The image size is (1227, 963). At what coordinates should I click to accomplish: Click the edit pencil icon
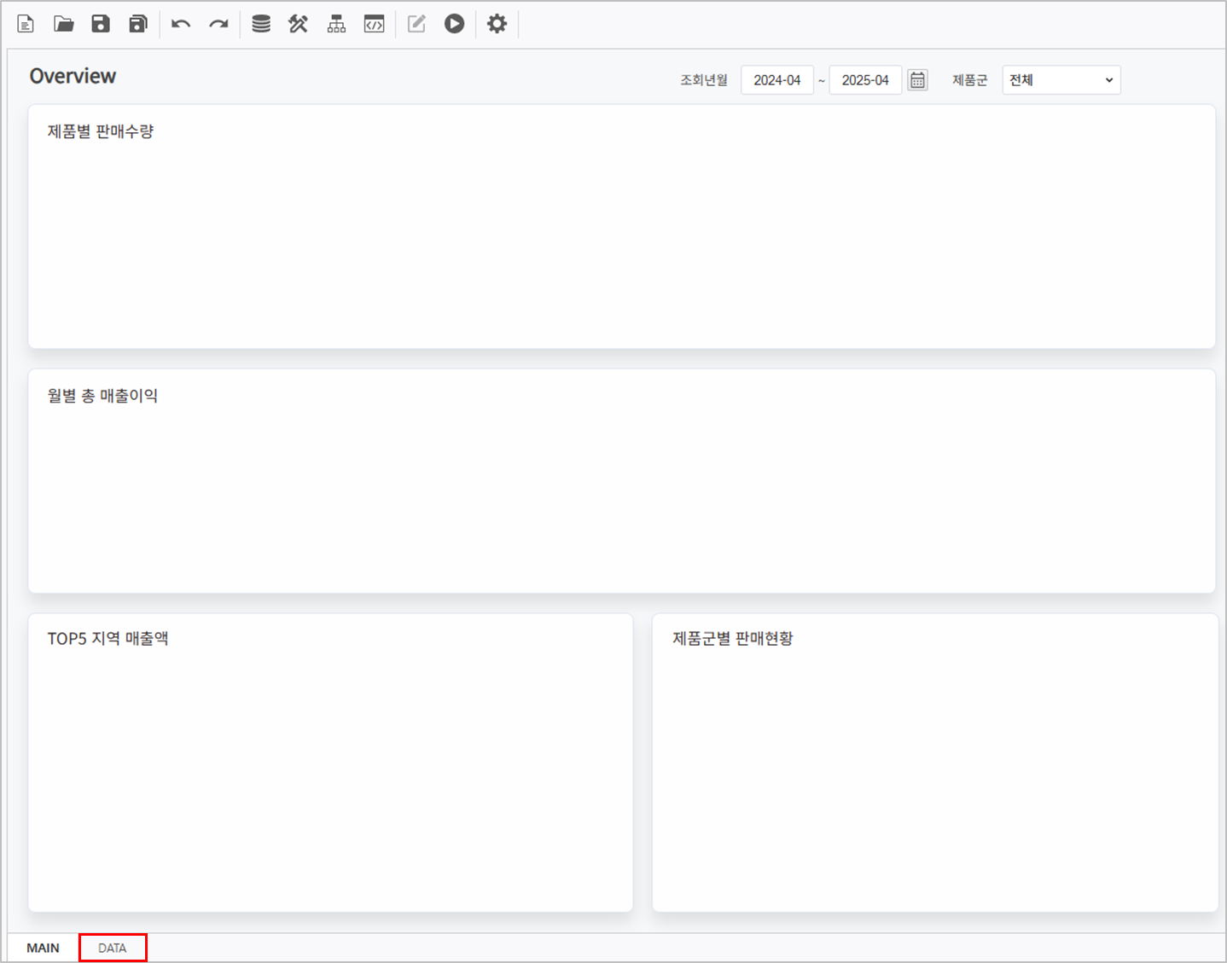[416, 24]
